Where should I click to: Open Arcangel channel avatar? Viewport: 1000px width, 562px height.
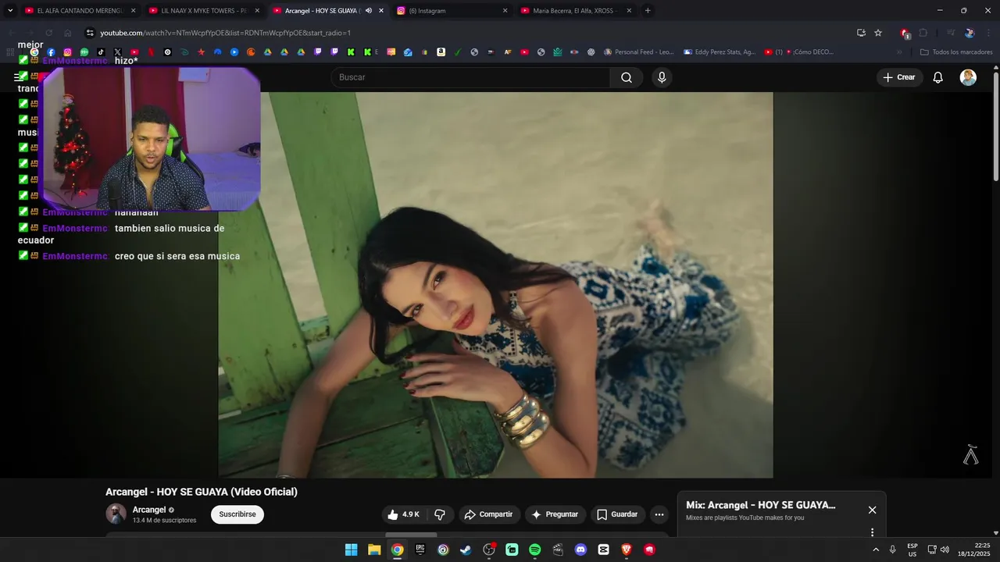(x=116, y=514)
